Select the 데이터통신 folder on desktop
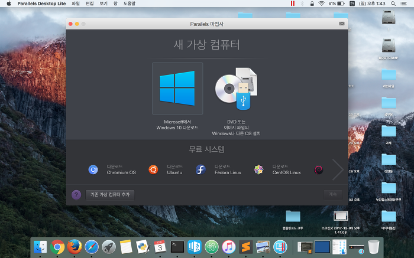 389,220
